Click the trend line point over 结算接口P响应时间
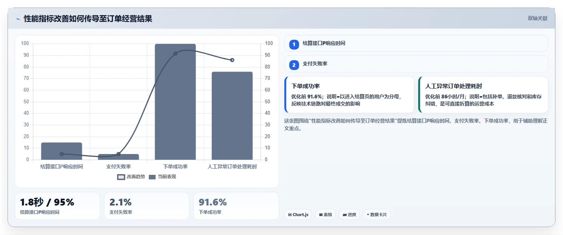This screenshot has width=563, height=235. [x=62, y=154]
